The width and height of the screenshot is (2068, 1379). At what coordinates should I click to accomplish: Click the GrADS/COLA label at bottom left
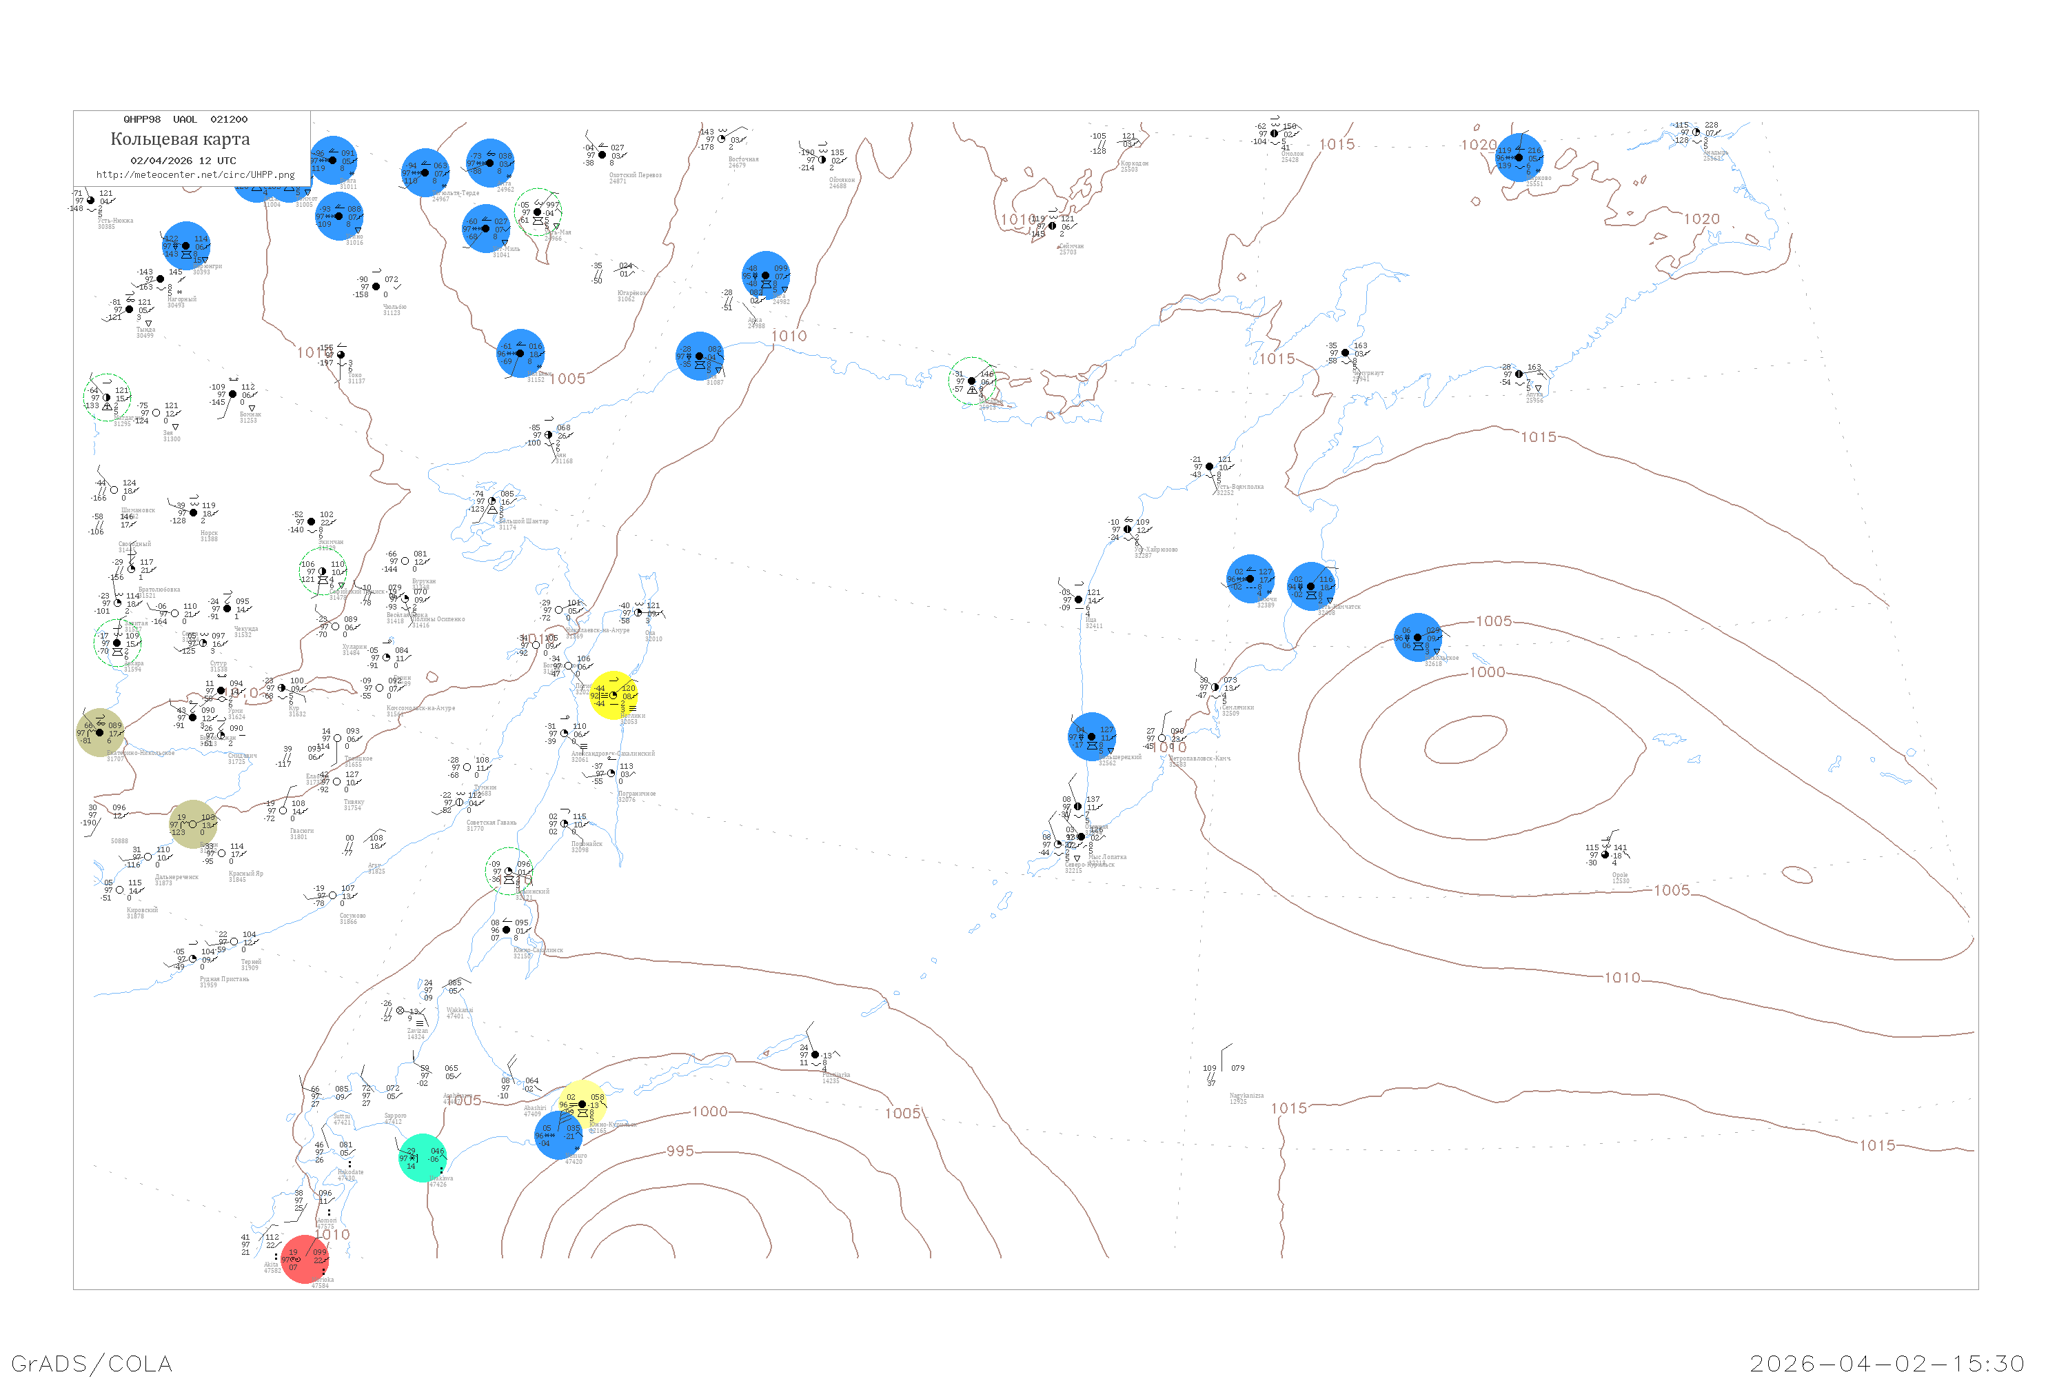pos(92,1363)
